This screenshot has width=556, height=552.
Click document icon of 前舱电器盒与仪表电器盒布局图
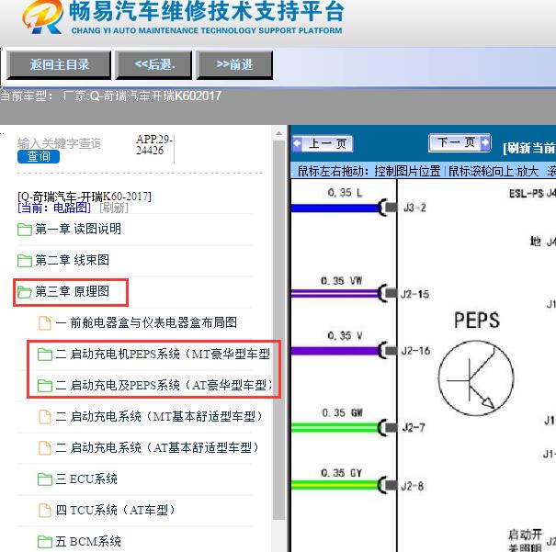point(45,322)
